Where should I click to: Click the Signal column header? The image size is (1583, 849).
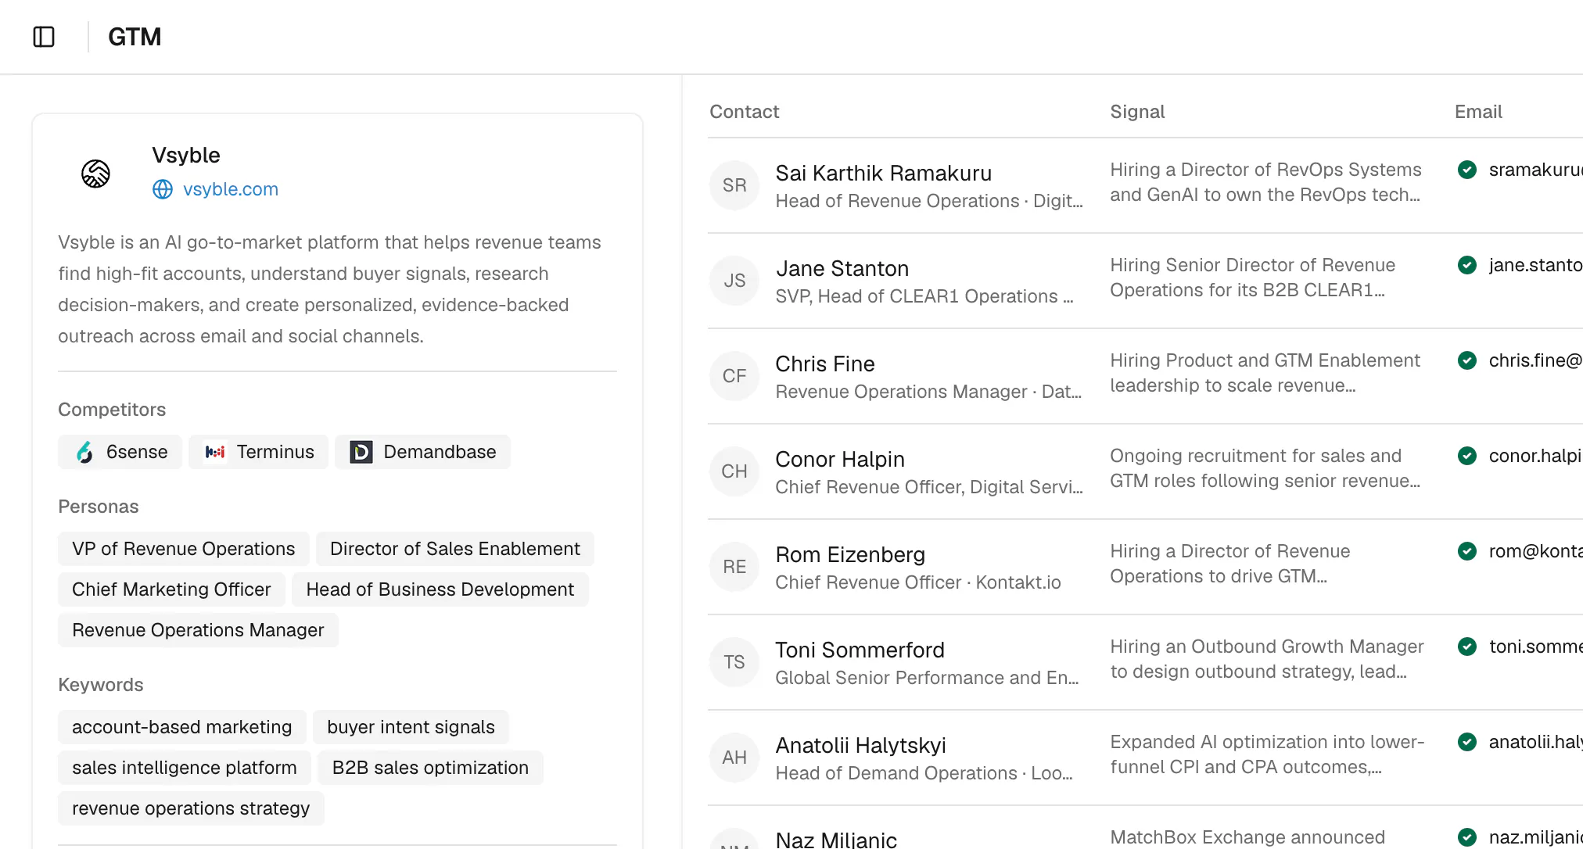tap(1137, 112)
